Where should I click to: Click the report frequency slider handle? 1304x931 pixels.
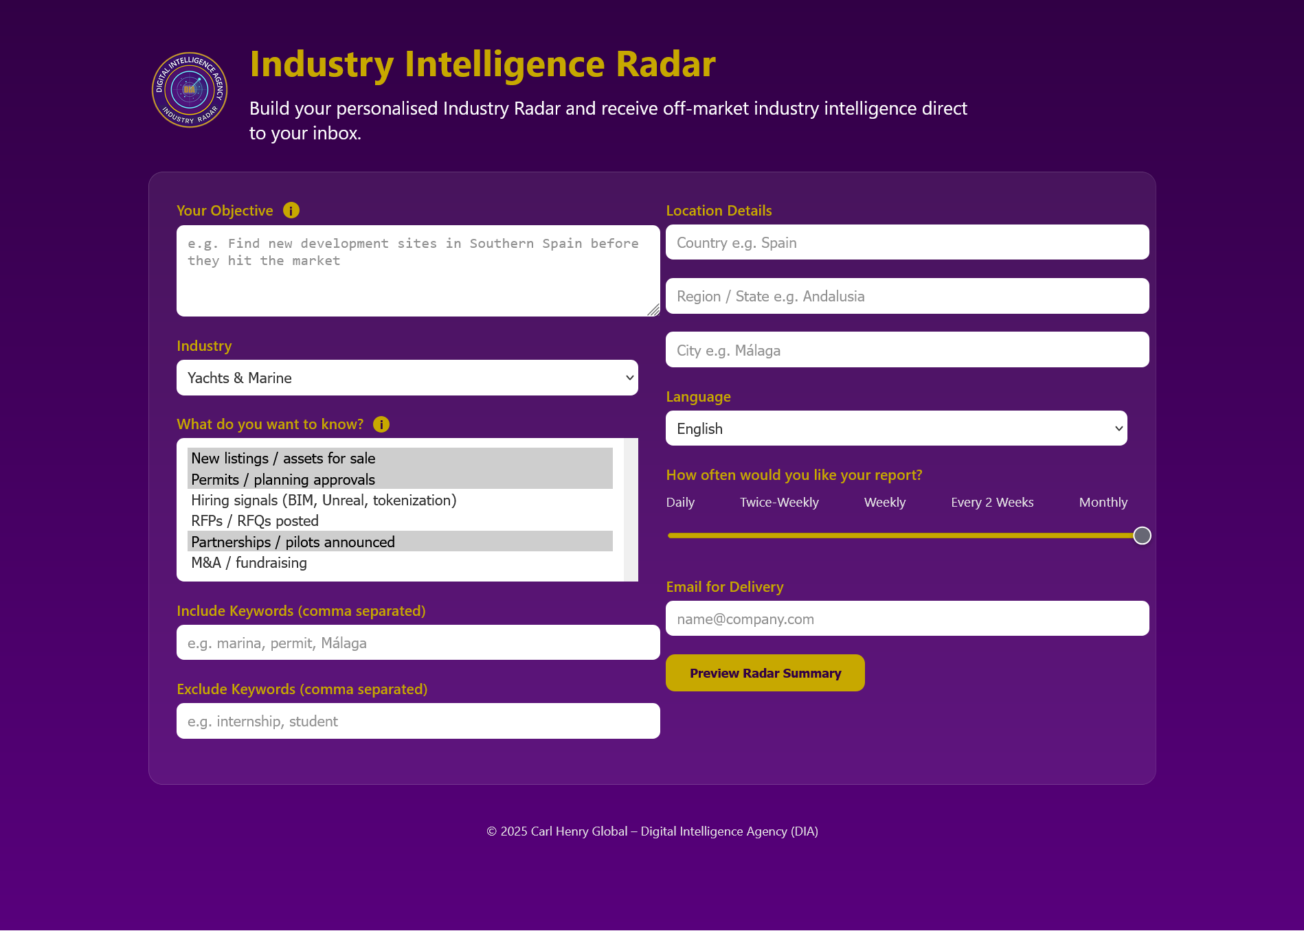pos(1142,536)
